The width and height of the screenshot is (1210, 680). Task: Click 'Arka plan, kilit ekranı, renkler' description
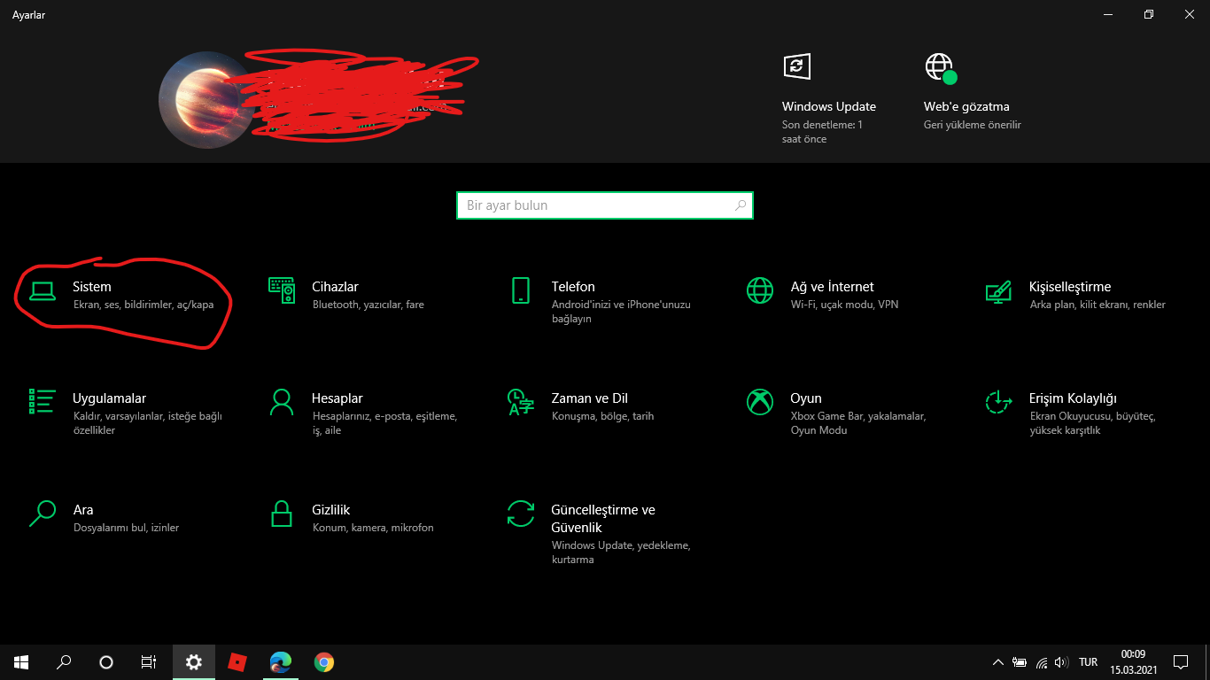pyautogui.click(x=1098, y=305)
